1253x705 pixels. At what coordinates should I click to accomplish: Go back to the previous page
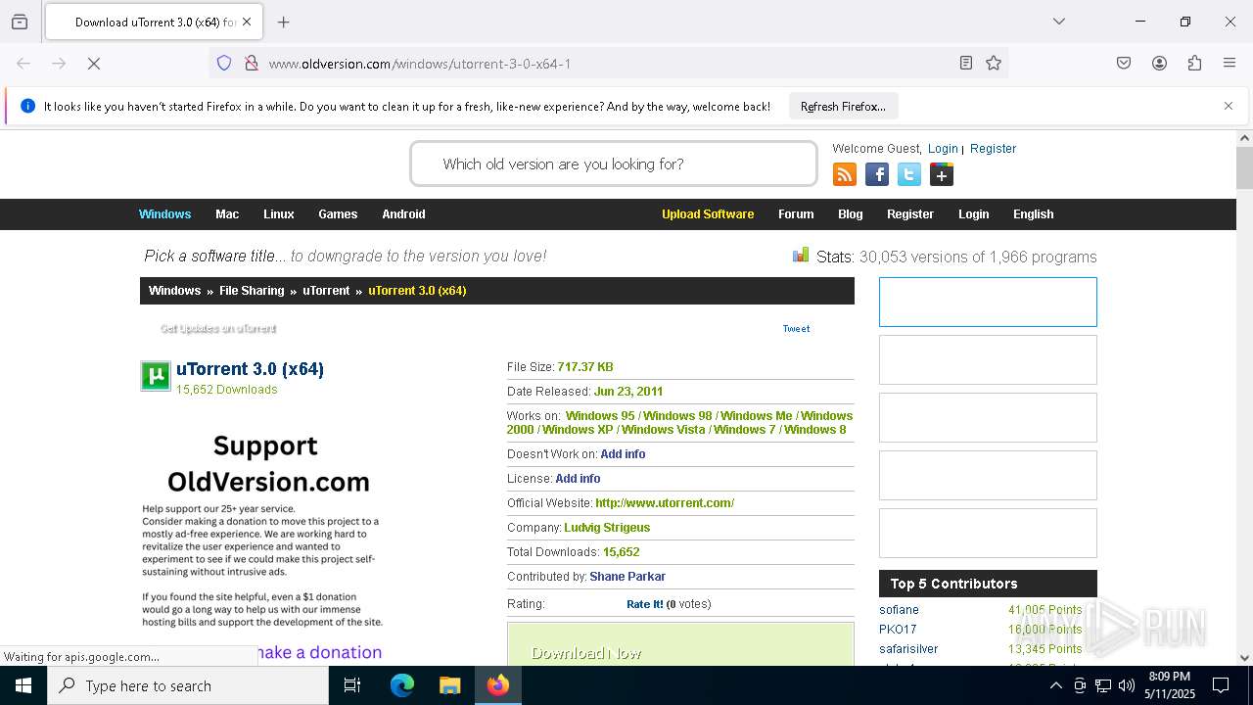23,64
